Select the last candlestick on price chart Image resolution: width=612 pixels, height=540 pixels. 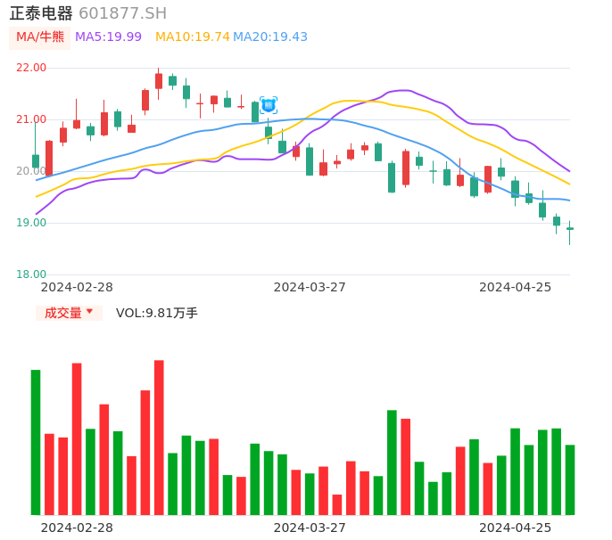(570, 229)
